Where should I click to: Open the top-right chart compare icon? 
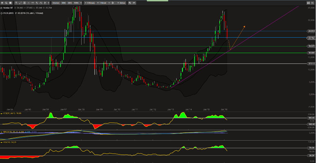[x=308, y=3]
